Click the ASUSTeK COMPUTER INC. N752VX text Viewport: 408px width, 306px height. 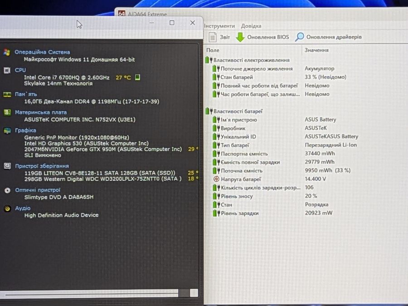point(80,120)
